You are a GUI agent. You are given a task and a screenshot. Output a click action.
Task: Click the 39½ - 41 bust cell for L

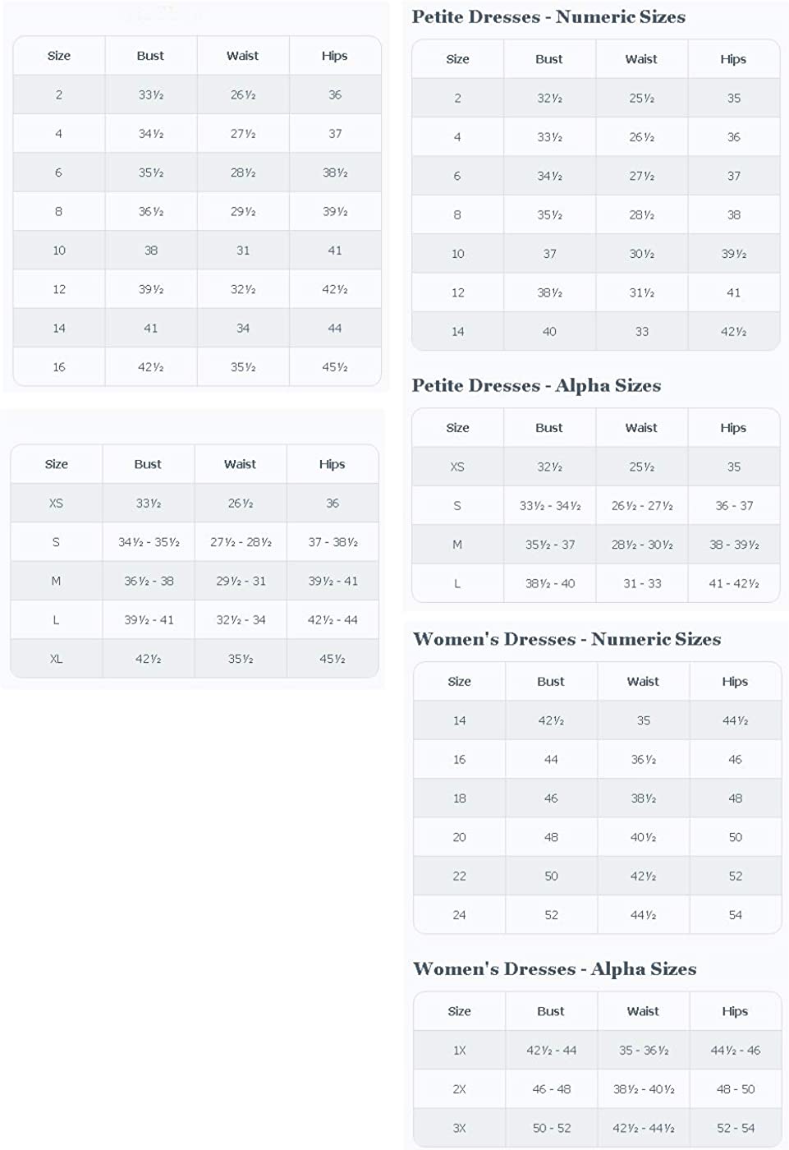(149, 620)
